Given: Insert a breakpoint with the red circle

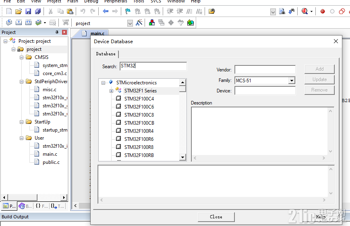Looking at the screenshot, I should 323,11.
